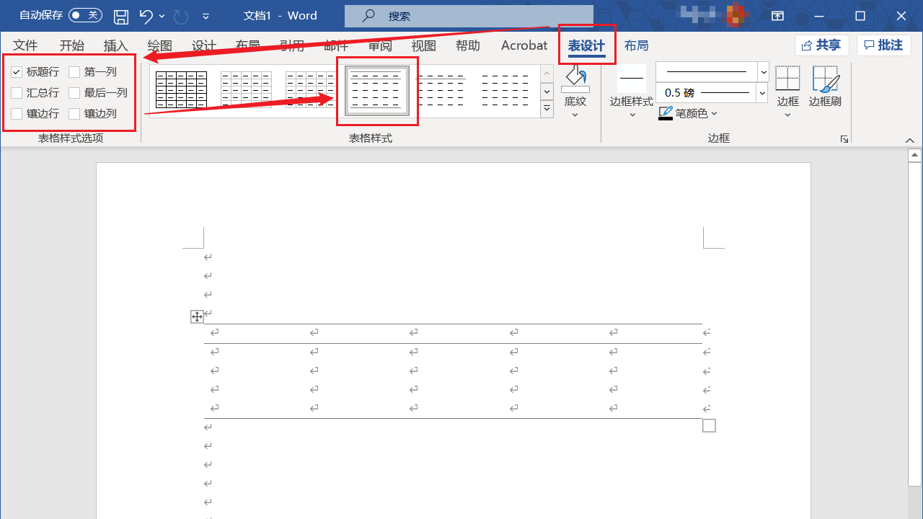923x519 pixels.
Task: Turn on 镶边列 banded columns
Action: pyautogui.click(x=74, y=114)
